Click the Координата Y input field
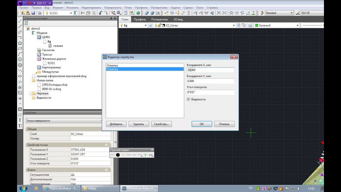 [210, 81]
